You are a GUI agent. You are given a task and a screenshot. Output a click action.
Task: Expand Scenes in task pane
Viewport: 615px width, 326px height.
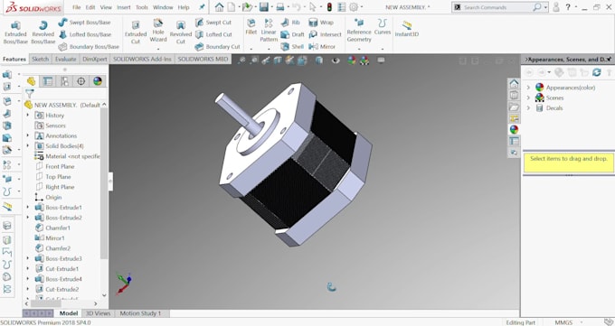click(528, 98)
